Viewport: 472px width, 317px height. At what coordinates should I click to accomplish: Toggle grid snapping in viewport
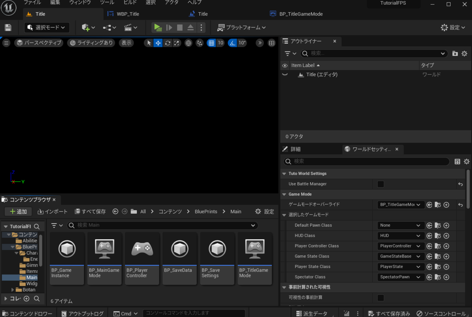coord(211,43)
